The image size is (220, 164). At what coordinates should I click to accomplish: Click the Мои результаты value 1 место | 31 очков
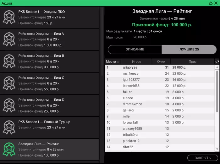click(148, 31)
